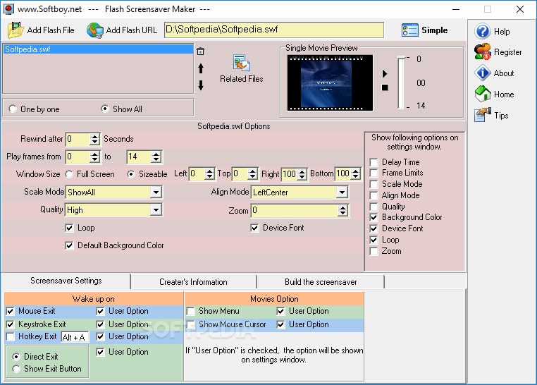Viewport: 537px width, 385px height.
Task: Move the file up with the up arrow
Action: 201,68
